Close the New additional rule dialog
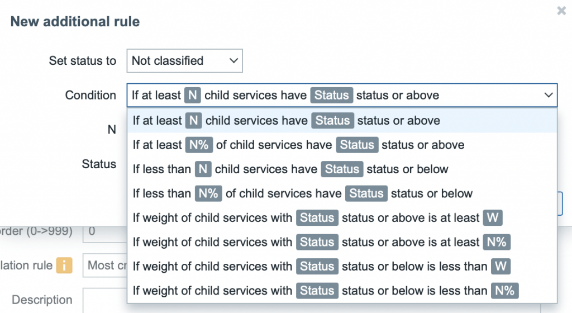The image size is (572, 313). tap(561, 11)
